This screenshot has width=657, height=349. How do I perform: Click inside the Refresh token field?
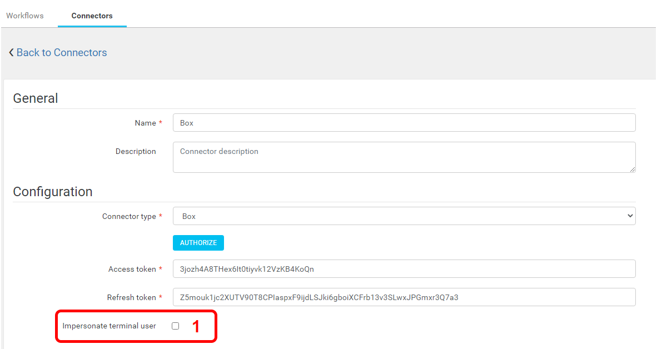click(x=404, y=297)
